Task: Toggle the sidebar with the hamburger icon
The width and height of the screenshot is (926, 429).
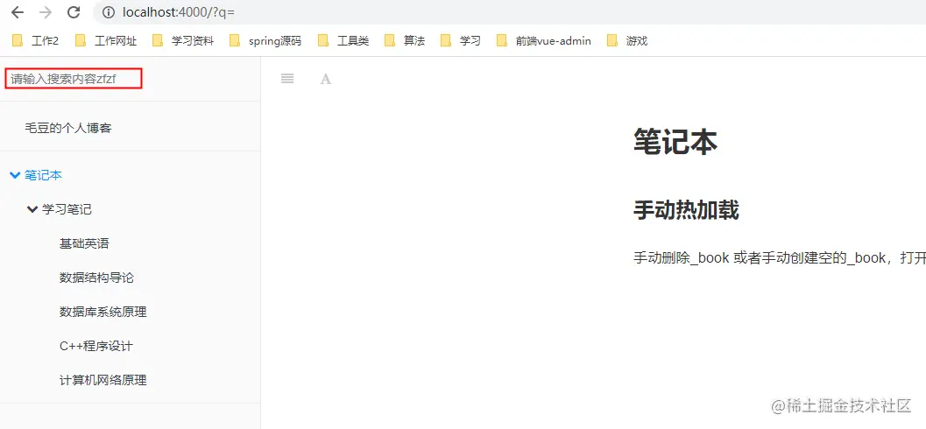Action: [x=287, y=79]
